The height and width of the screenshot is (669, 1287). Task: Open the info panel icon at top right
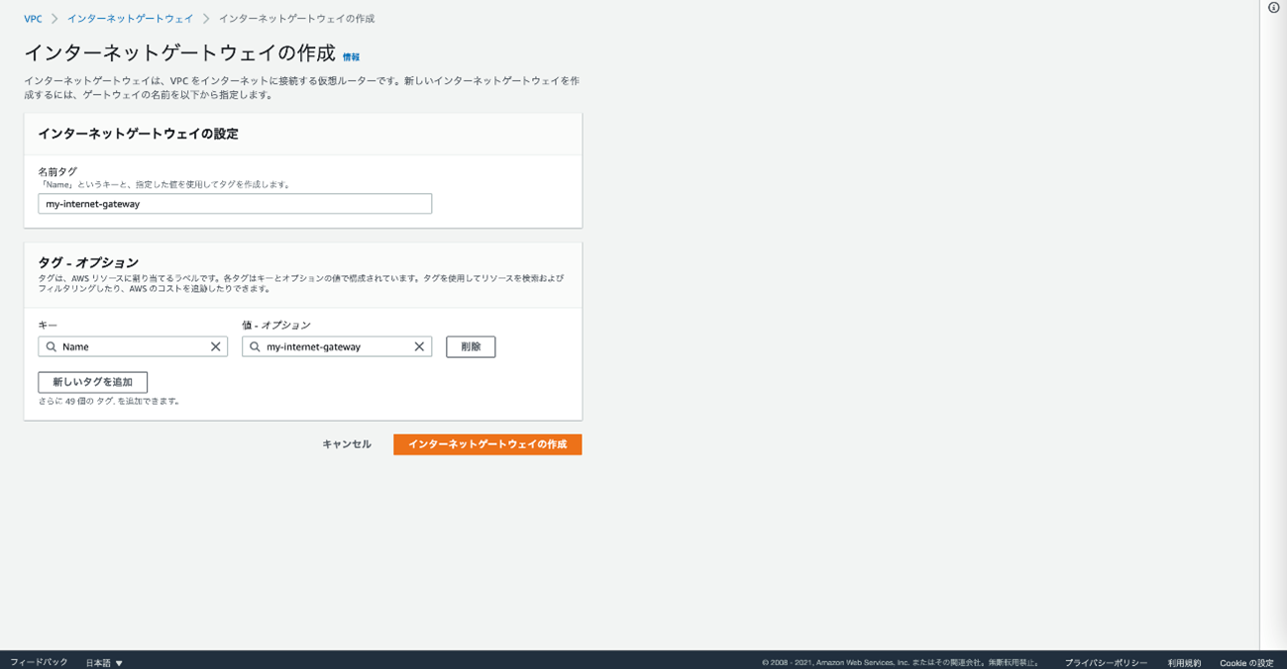point(1273,8)
